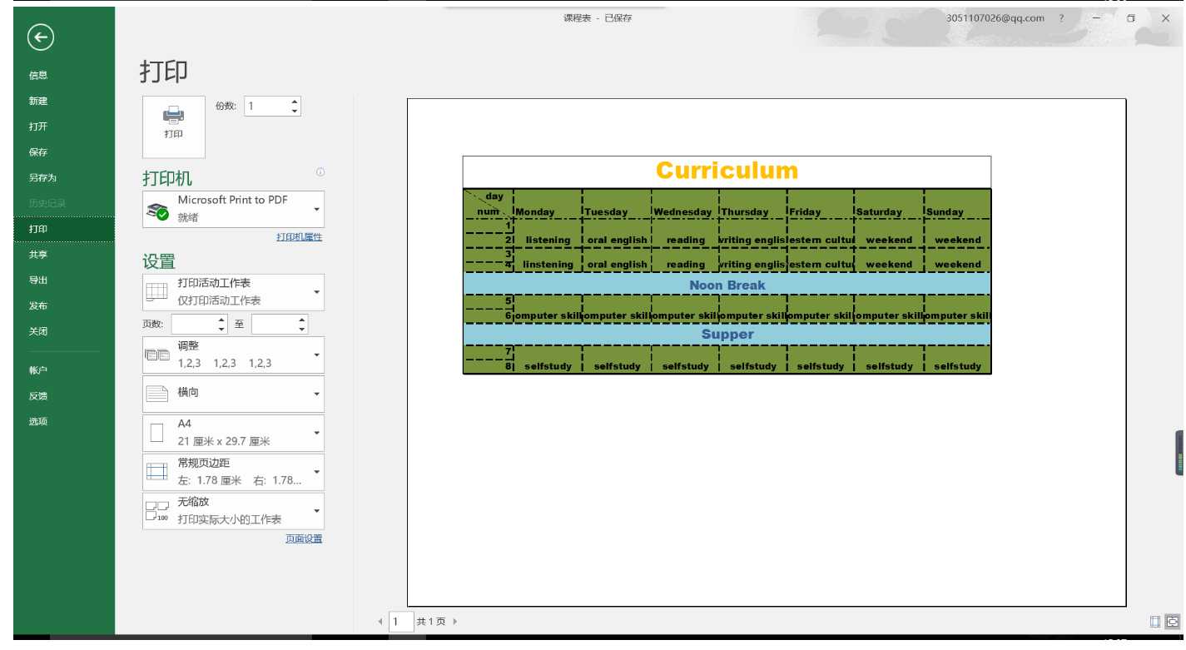Screen dimensions: 1186x650
Task: Open 页面设置 page setup link
Action: [x=304, y=538]
